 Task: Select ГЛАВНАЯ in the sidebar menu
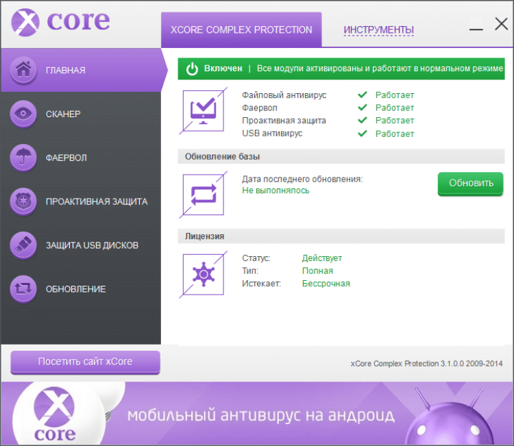pyautogui.click(x=82, y=70)
